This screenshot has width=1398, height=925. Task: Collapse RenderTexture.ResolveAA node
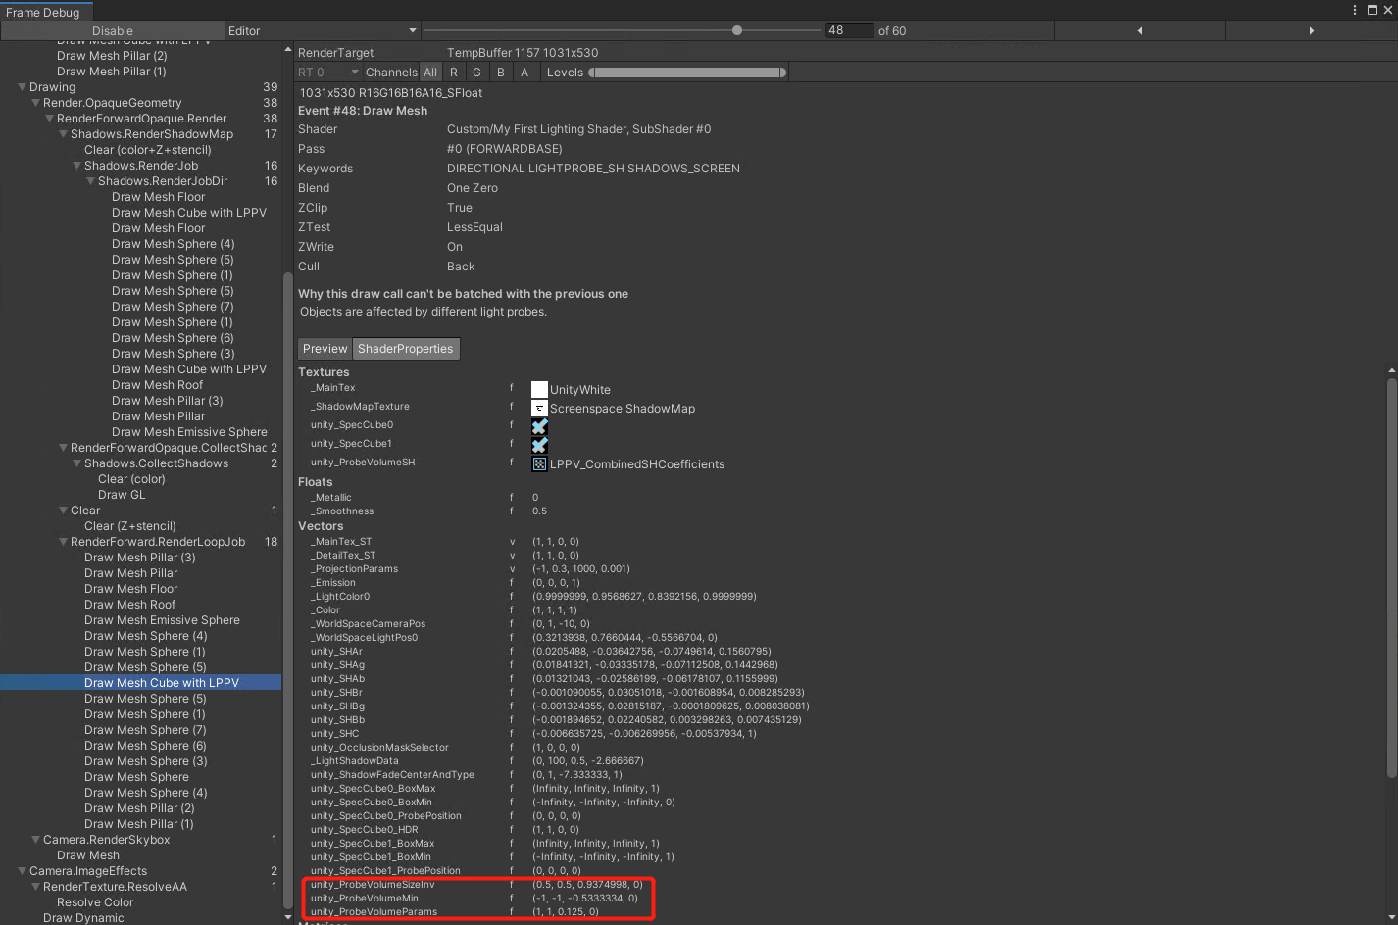pos(35,887)
